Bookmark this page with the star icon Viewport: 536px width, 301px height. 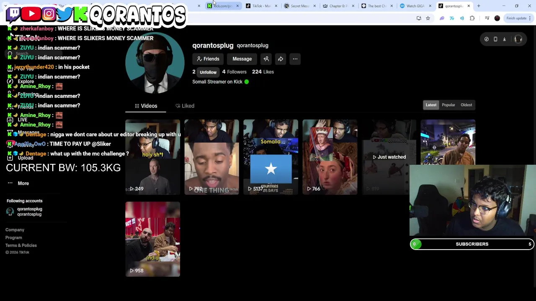click(428, 18)
